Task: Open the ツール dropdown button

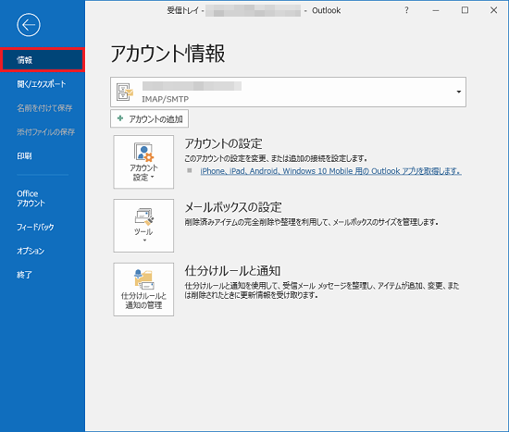Action: 143,226
